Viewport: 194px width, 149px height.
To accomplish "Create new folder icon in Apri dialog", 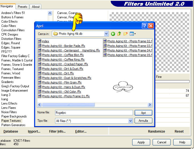I will pyautogui.click(x=125, y=34).
